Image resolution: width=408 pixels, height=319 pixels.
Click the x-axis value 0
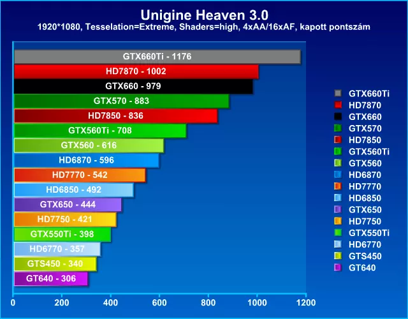tap(13, 303)
